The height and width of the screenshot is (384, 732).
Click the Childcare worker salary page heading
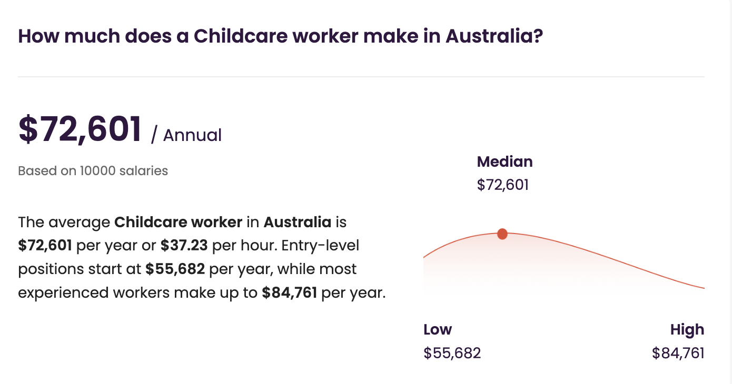280,36
